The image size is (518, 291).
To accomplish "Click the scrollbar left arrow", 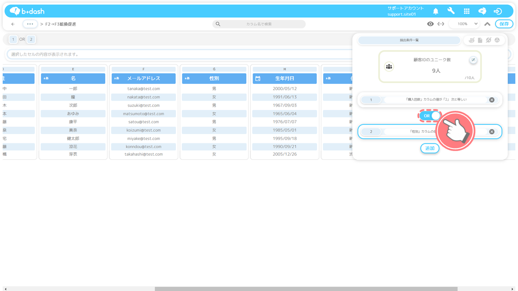I will pos(5,289).
